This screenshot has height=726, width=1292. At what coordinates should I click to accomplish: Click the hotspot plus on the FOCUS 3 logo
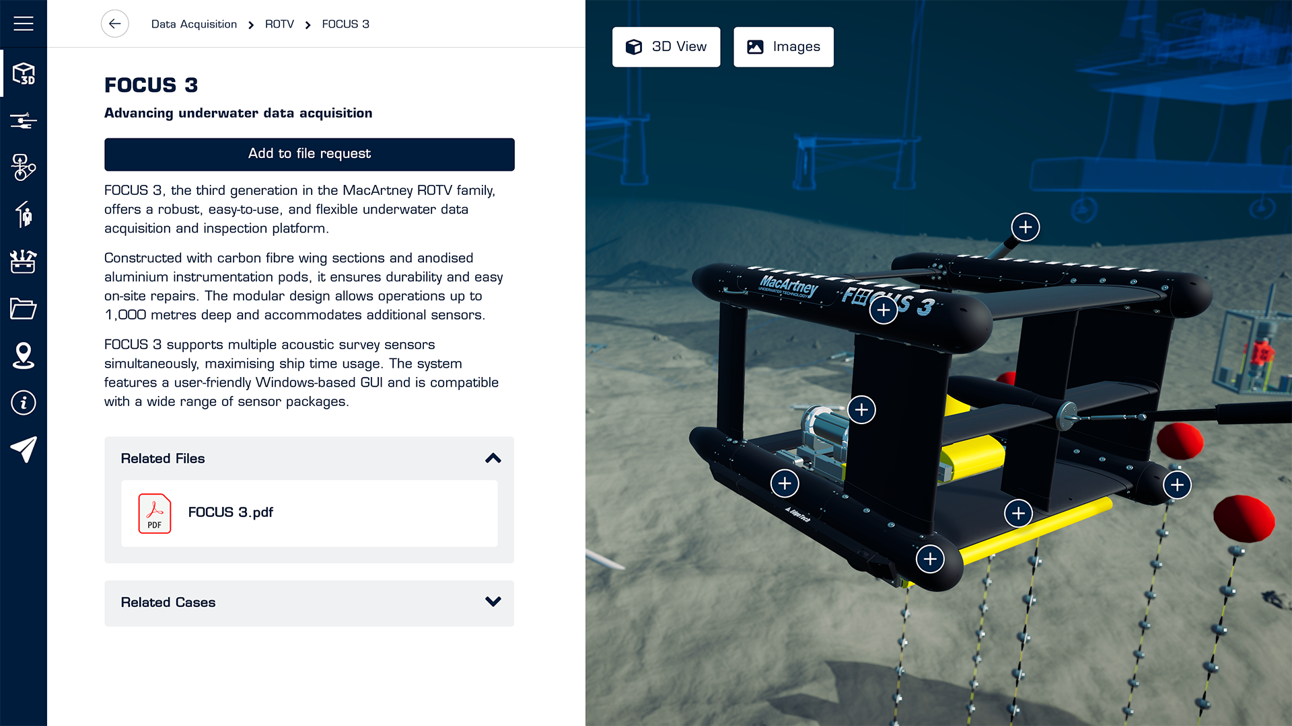[x=884, y=310]
